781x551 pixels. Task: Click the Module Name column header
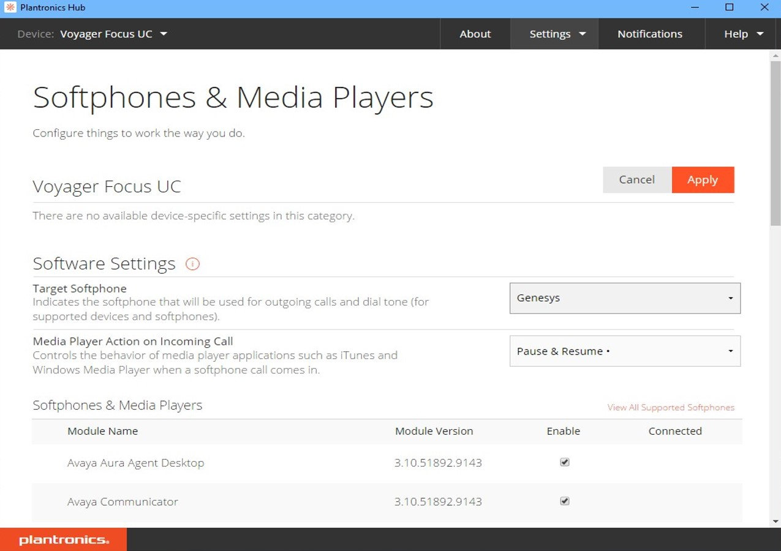102,431
